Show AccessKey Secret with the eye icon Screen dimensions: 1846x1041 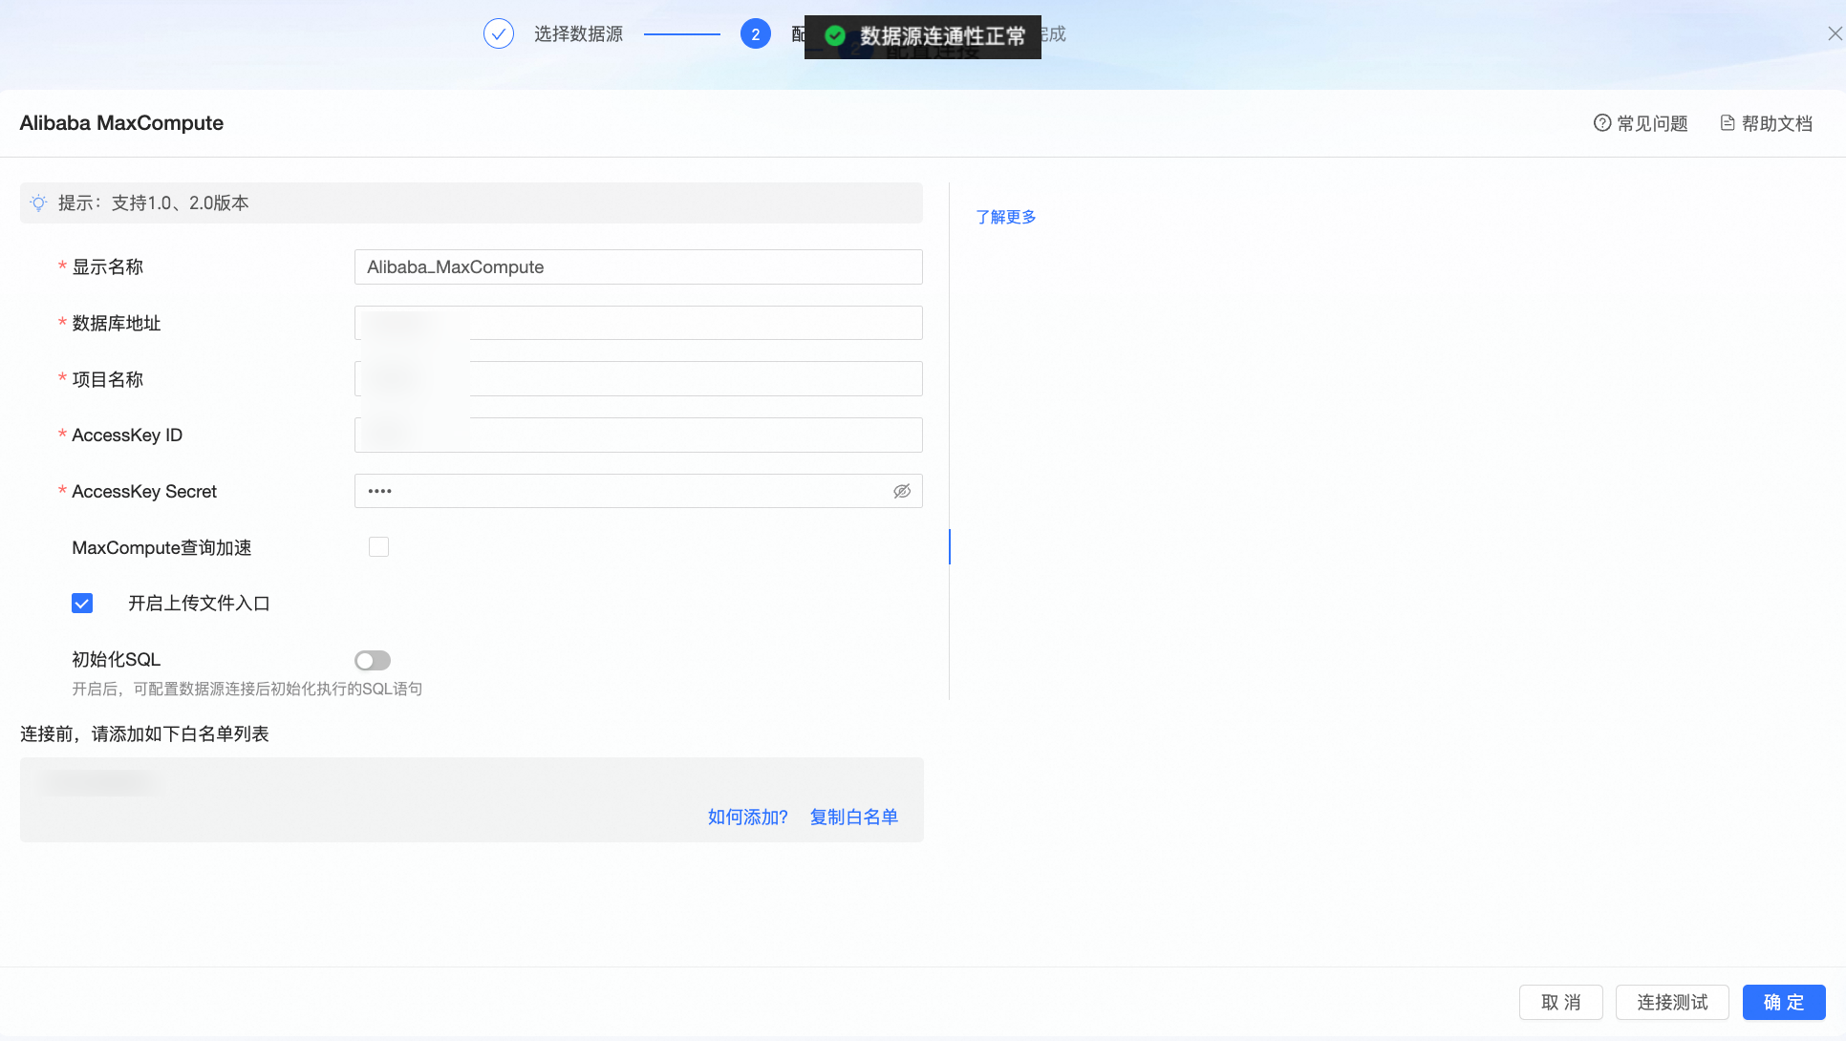click(902, 491)
